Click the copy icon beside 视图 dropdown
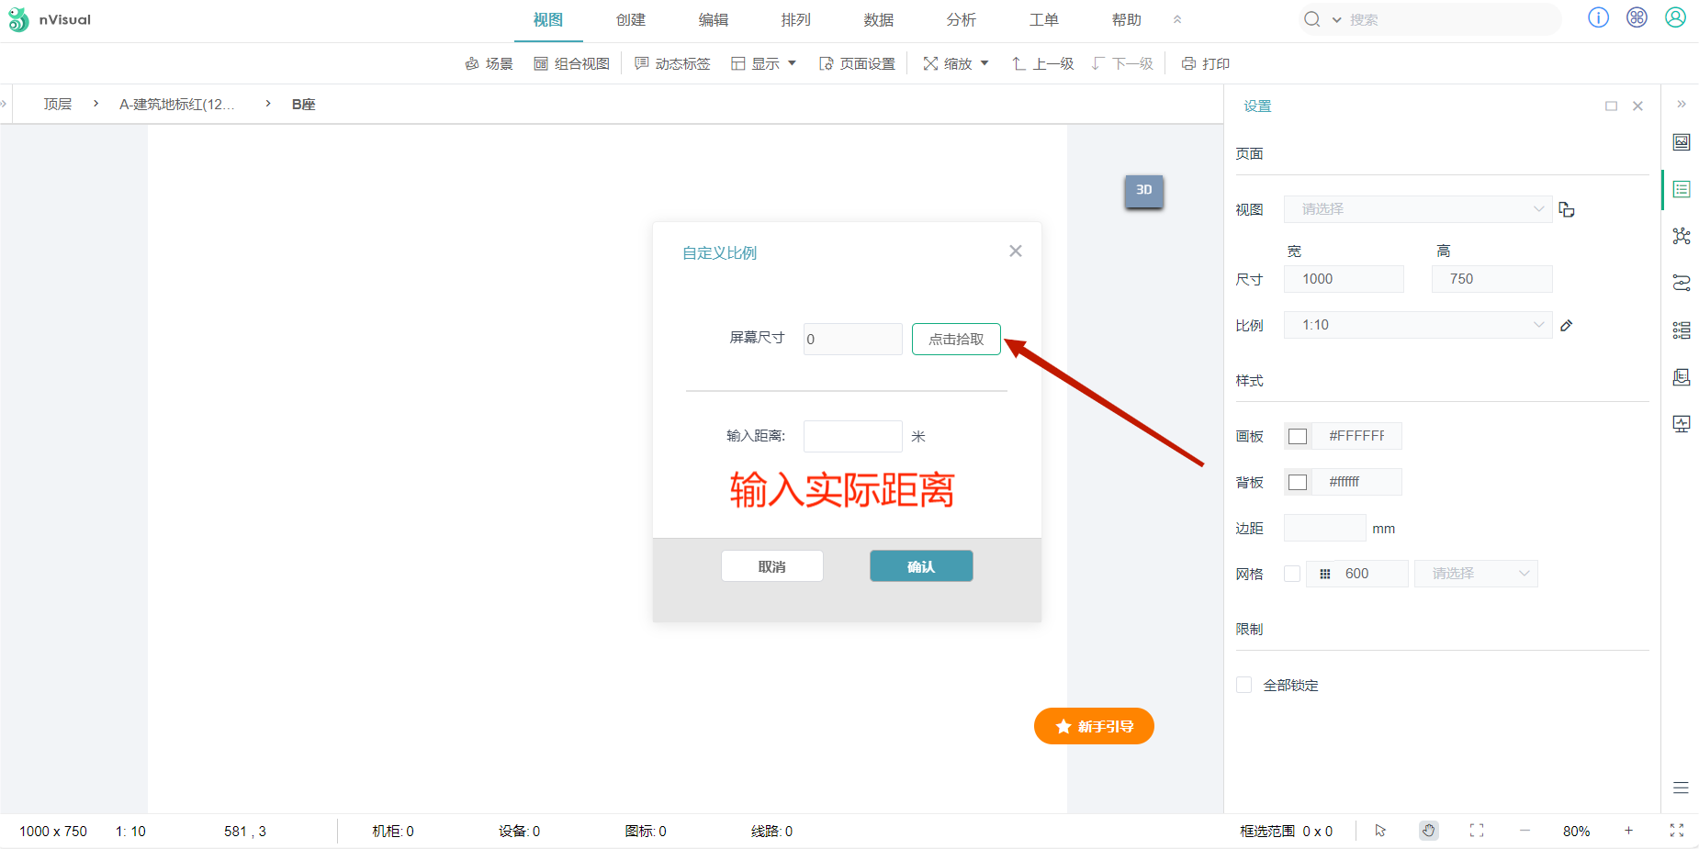This screenshot has height=849, width=1699. [x=1567, y=209]
